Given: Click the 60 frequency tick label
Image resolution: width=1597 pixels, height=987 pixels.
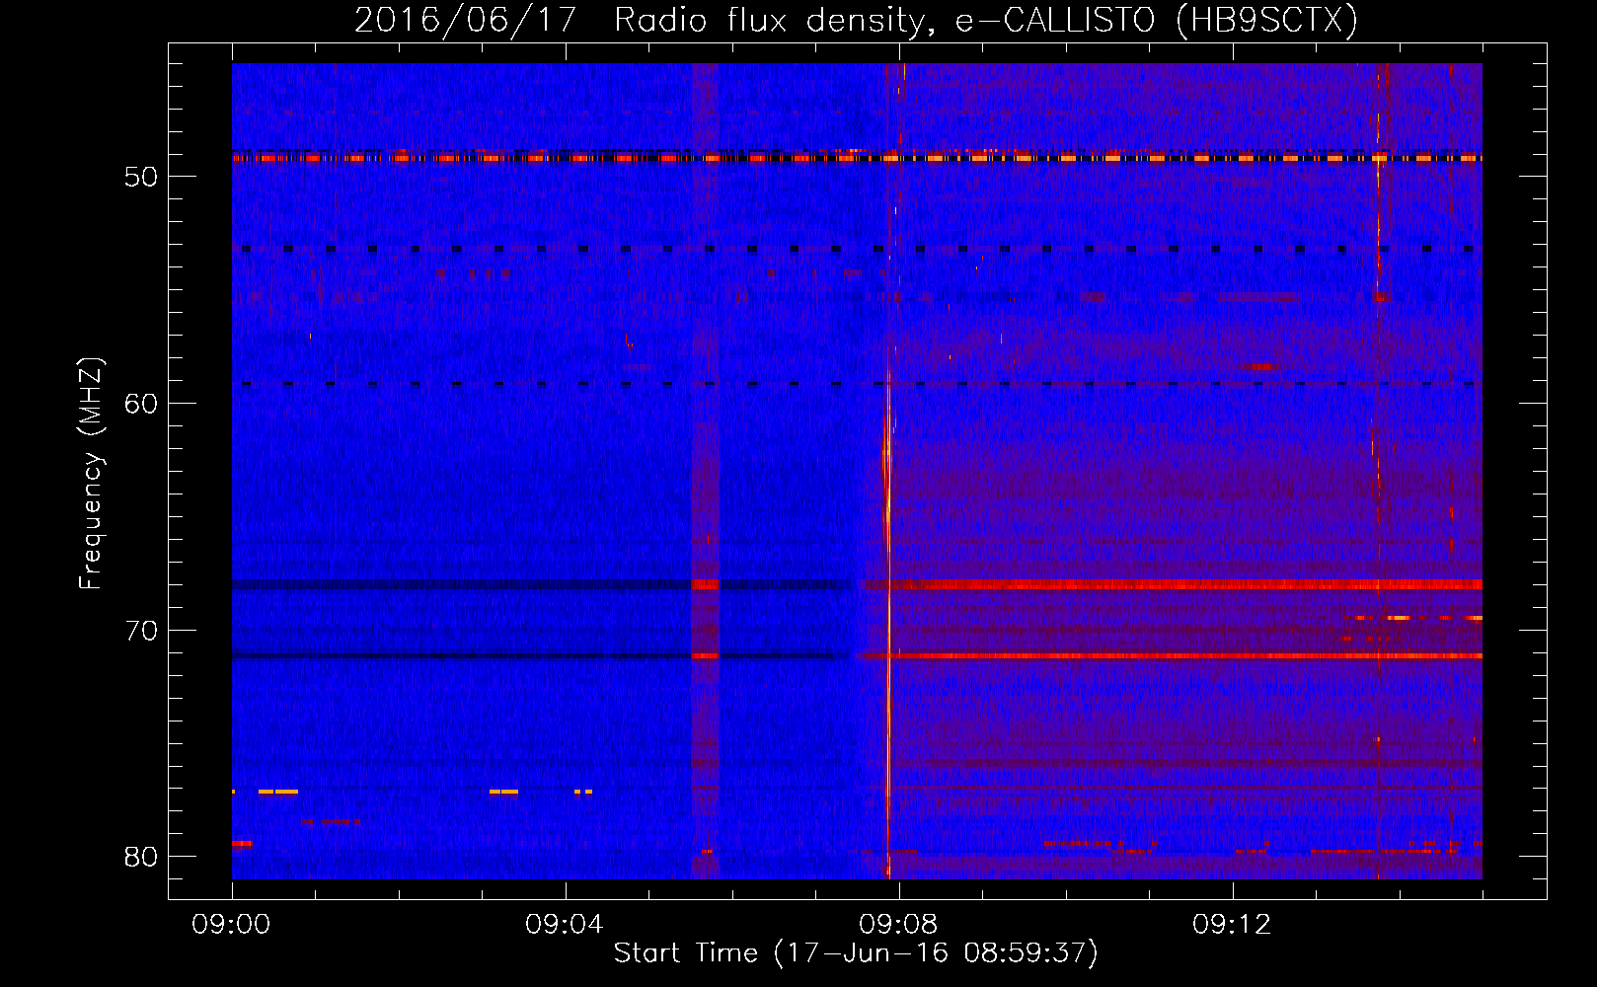Looking at the screenshot, I should pos(141,403).
